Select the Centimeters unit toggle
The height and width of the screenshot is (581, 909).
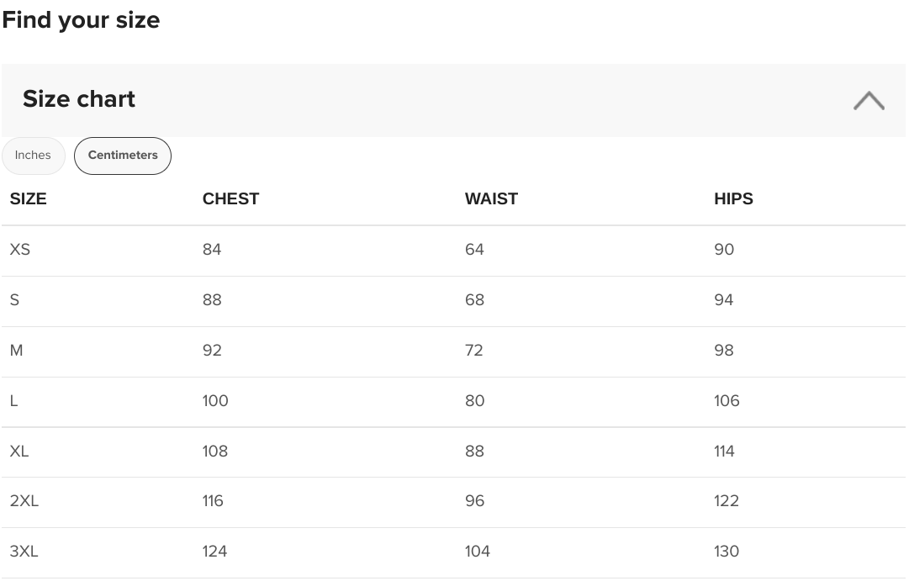coord(122,156)
